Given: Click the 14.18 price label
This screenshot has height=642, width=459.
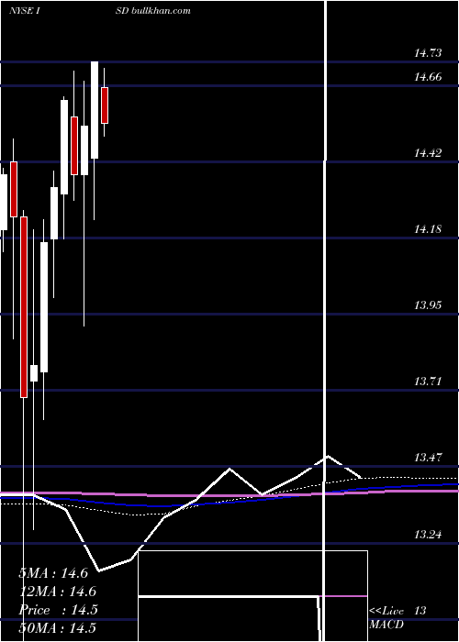Looking at the screenshot, I should pos(428,229).
